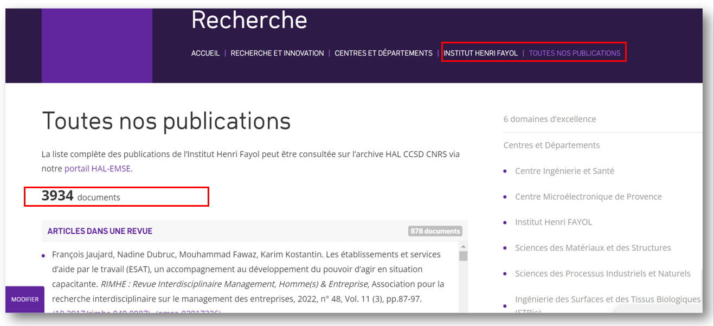
Task: Open Ingénierie des Surfaces et des Tissus Biologiques
Action: (x=608, y=305)
